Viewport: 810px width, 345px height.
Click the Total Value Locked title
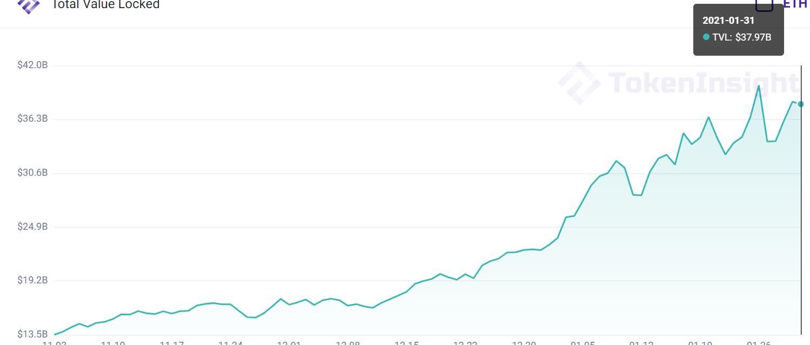[x=105, y=4]
